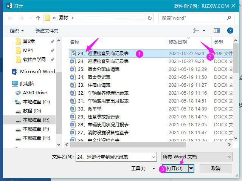Image resolution: width=242 pixels, height=181 pixels.
Task: Click date 2021-05-19 12:29
Action: (x=188, y=69)
